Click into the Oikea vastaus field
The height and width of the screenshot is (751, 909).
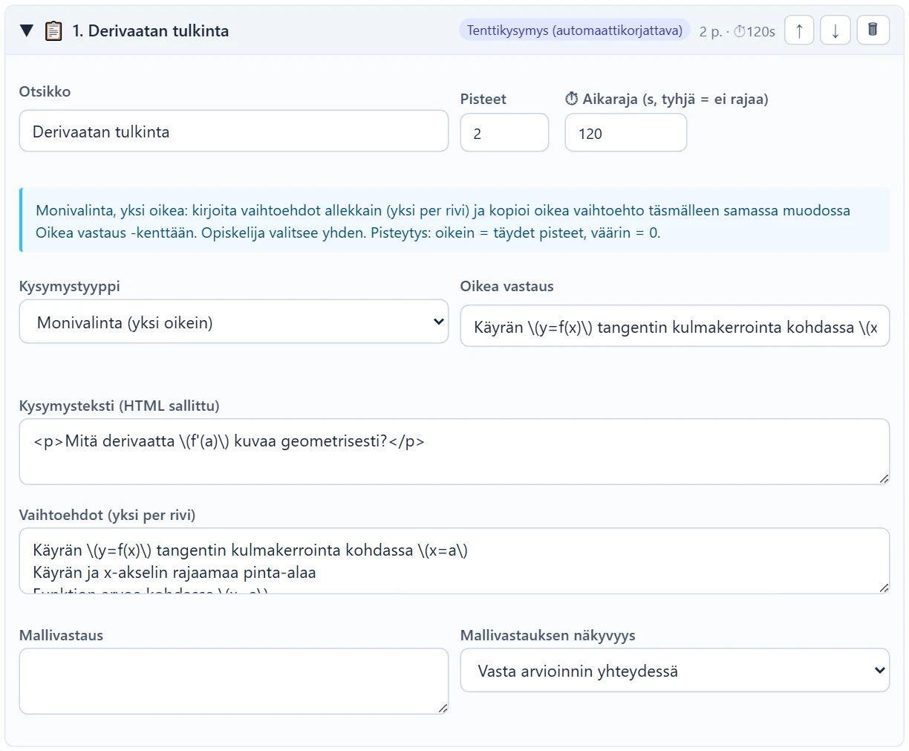(675, 326)
